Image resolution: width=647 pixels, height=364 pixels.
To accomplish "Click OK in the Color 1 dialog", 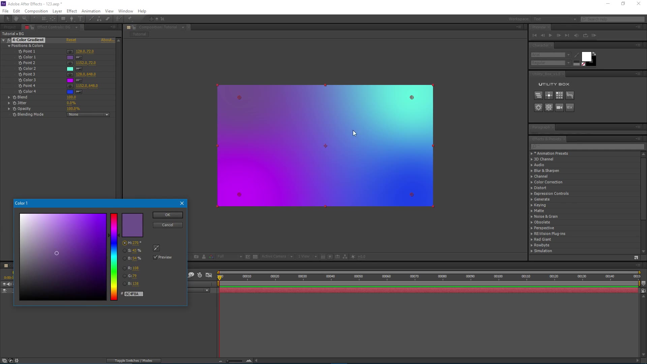I will (x=167, y=215).
